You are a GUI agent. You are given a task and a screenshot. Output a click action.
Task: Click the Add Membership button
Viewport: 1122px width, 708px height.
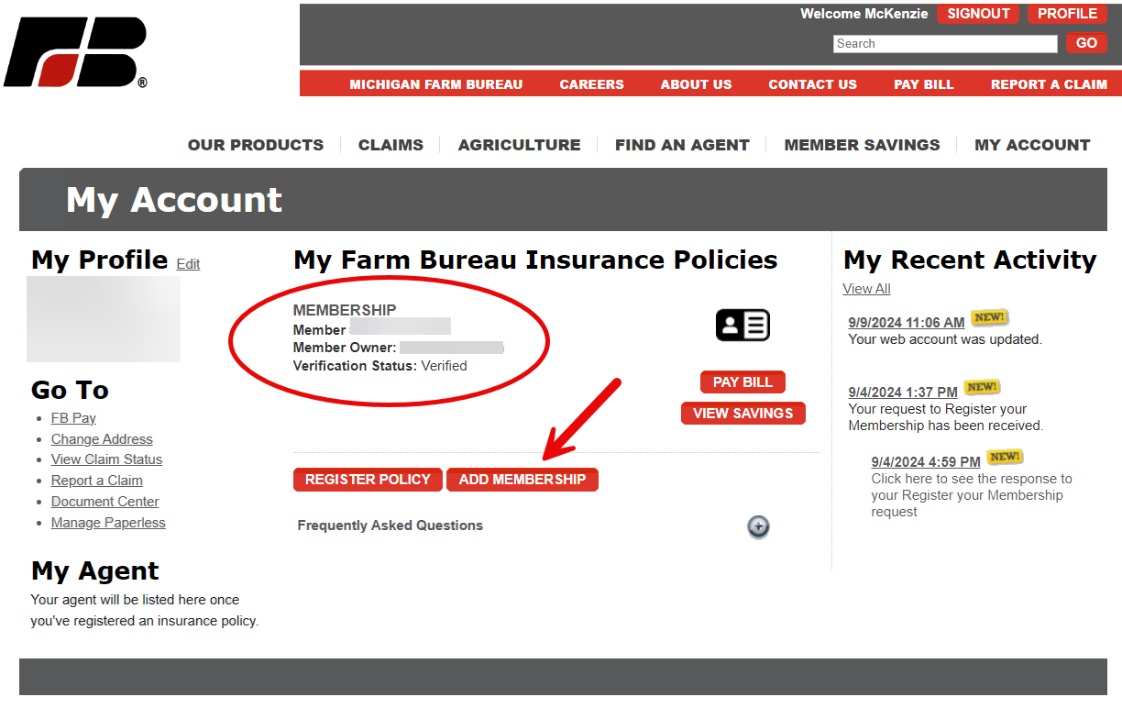(522, 480)
